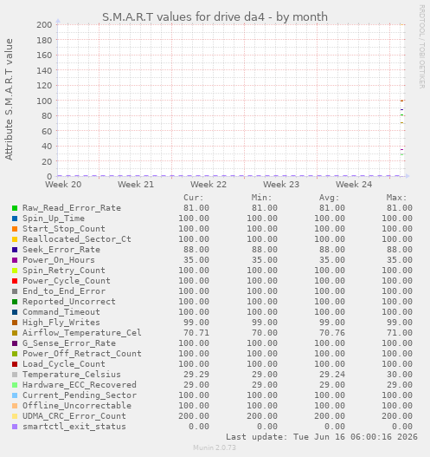
Task: Select the Power_Cycle_Count legend label
Action: tap(67, 281)
